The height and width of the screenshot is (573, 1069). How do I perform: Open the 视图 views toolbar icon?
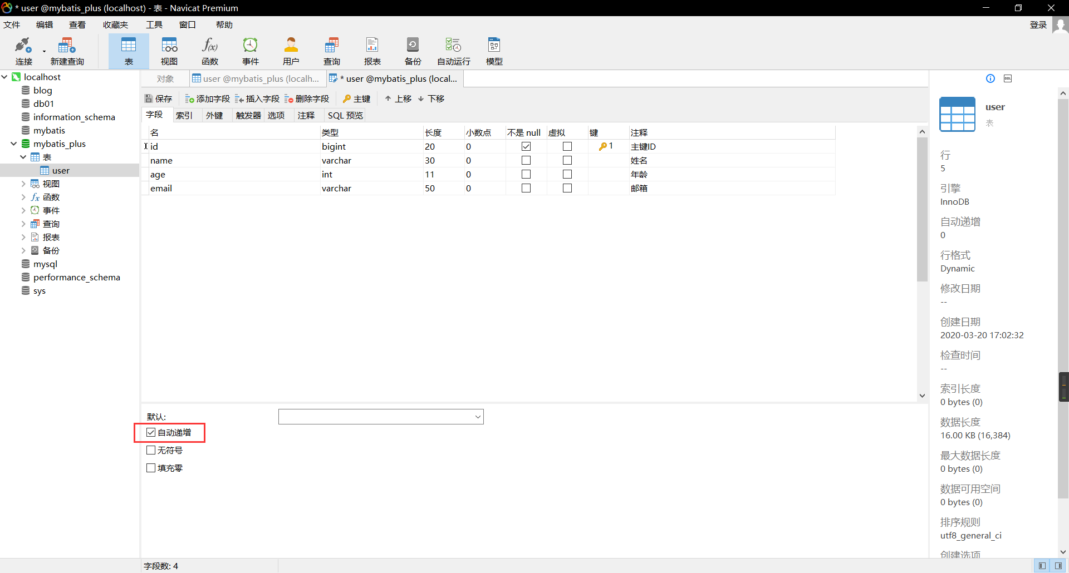[x=169, y=51]
